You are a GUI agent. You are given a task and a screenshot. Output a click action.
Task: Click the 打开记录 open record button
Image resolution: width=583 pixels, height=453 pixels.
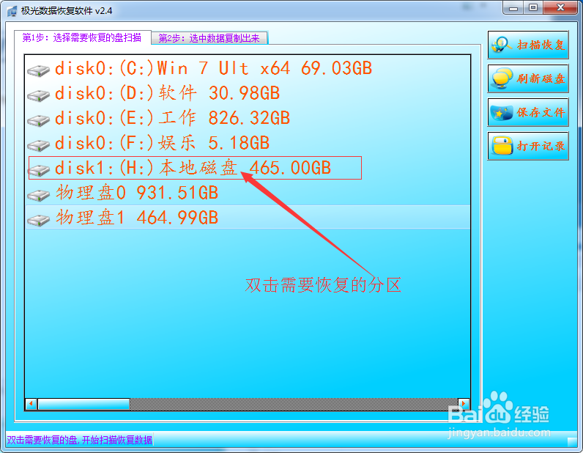pos(528,146)
